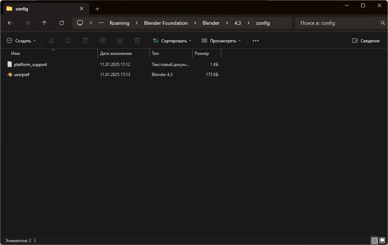Viewport: 388px width, 245px height.
Task: Click config in the breadcrumb path
Action: coord(263,23)
